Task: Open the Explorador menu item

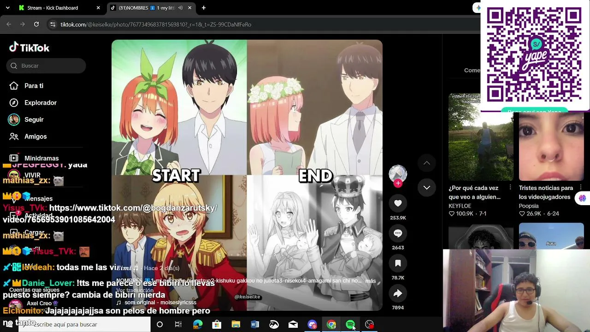Action: pos(41,103)
